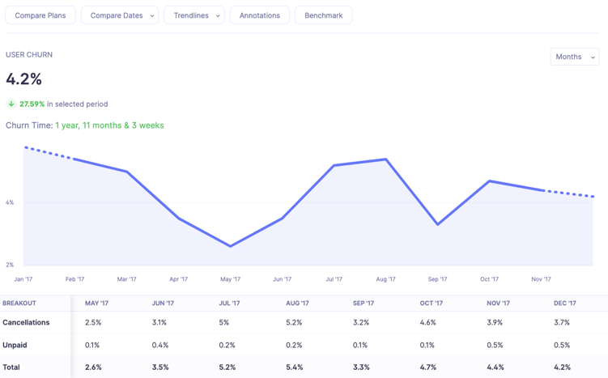Click Total 5.4% cell for Aug '17
This screenshot has width=608, height=378.
pyautogui.click(x=295, y=367)
